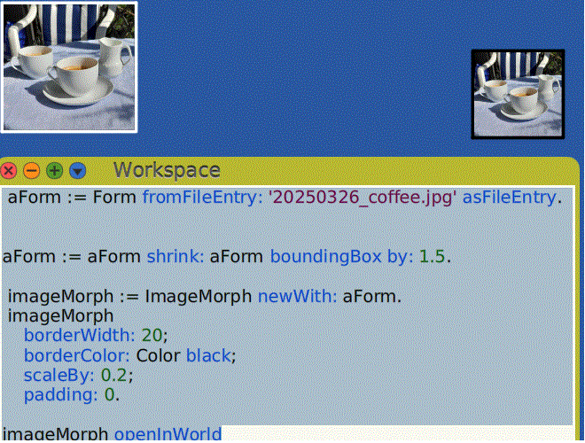Click the borderColor: keyword
The height and width of the screenshot is (443, 585).
tap(76, 355)
